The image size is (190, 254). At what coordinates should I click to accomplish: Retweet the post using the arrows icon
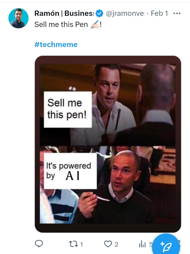tap(73, 244)
